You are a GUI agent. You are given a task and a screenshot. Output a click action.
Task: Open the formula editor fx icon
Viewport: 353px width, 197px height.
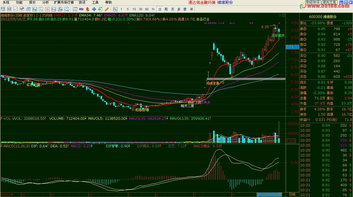60,9
